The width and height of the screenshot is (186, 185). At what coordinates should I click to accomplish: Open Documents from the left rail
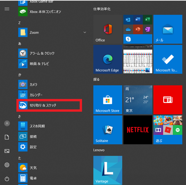[7, 137]
